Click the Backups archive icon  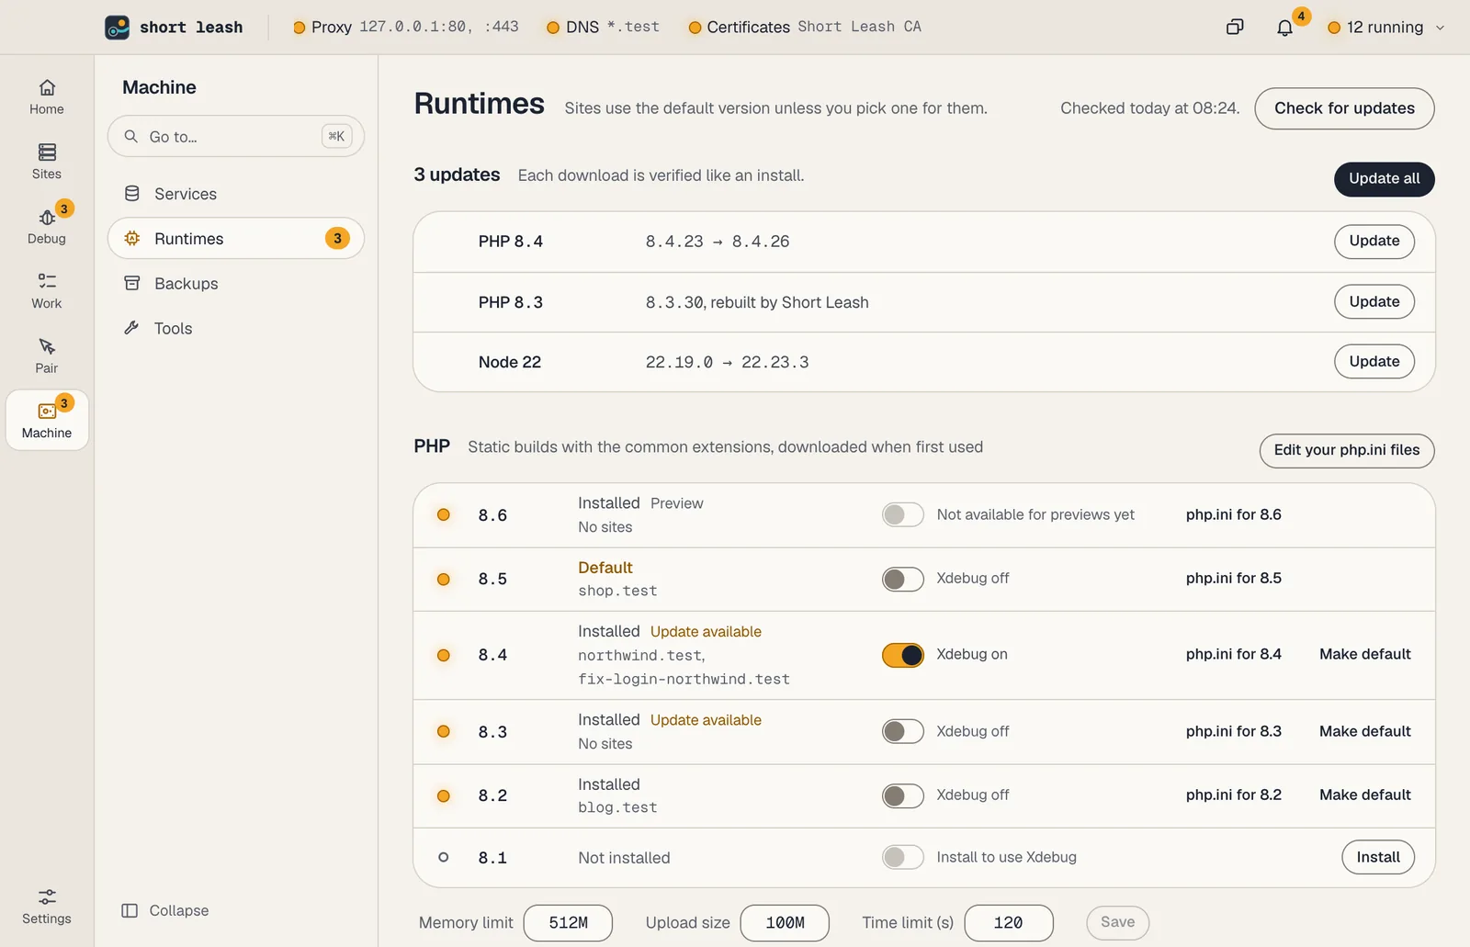pos(132,283)
